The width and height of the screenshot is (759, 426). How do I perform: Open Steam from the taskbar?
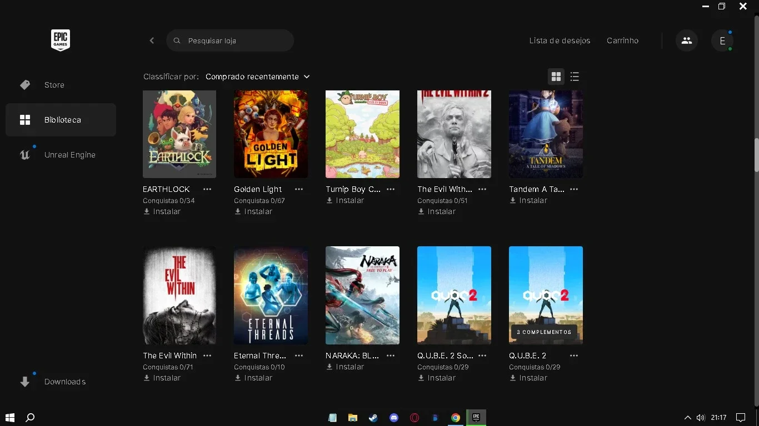tap(373, 418)
